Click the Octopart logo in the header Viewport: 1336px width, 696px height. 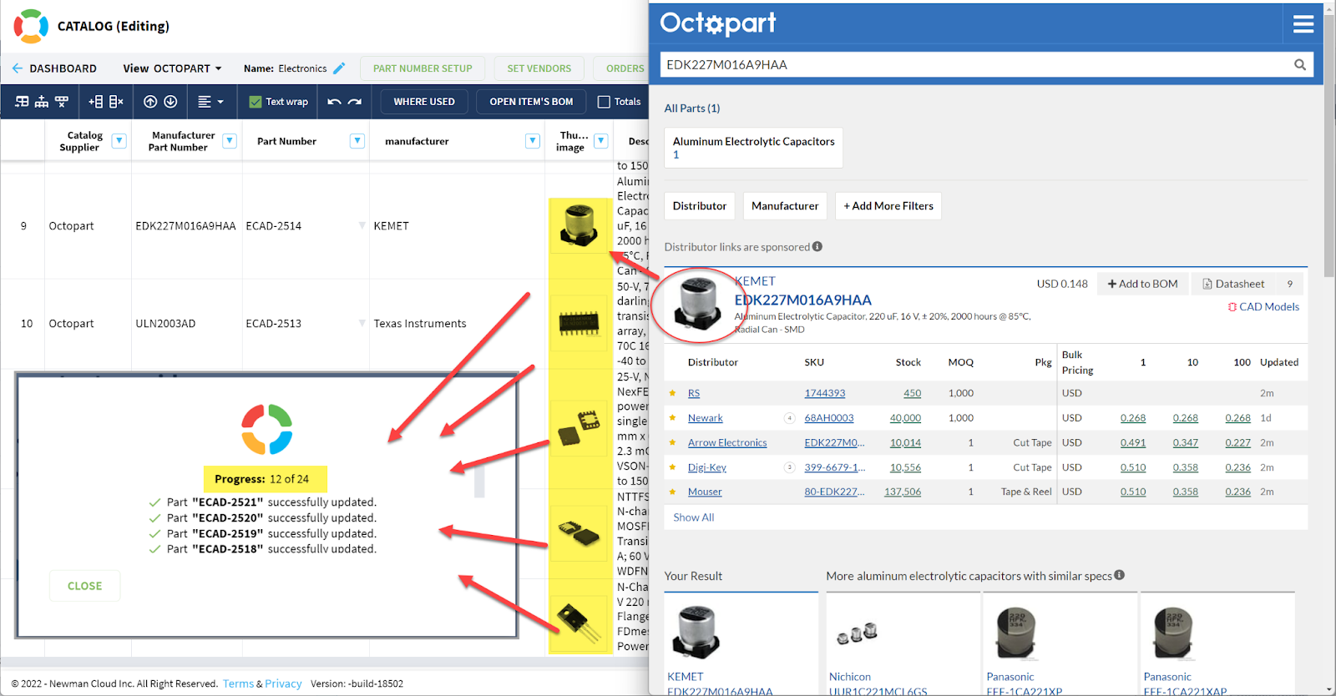coord(718,23)
